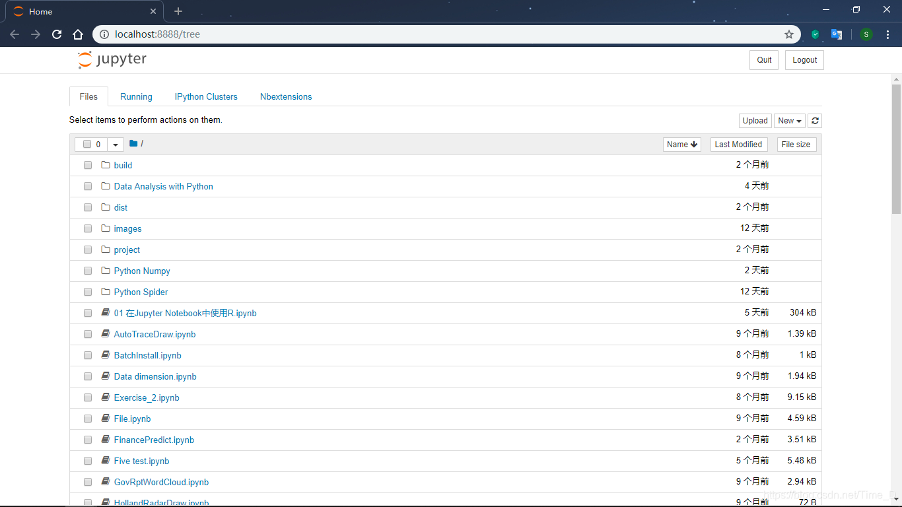Close the Home browser tab

(153, 12)
